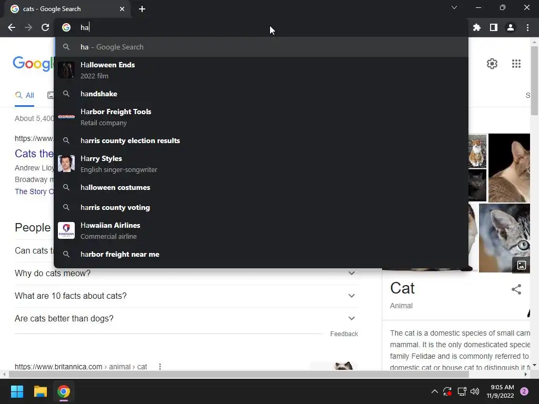
Task: Click the sync tray icon with red dot
Action: 447,391
